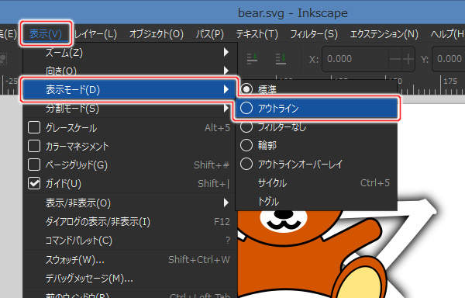Expand the 向き(O) submenu
465x298 pixels.
click(x=130, y=71)
